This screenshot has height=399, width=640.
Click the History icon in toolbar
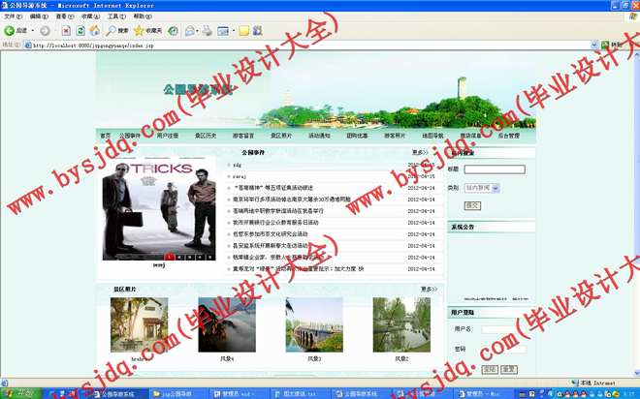point(173,31)
